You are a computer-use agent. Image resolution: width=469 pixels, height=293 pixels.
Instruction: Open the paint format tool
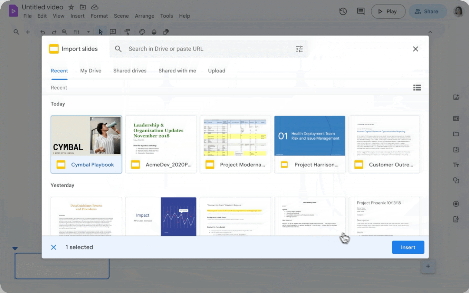click(128, 32)
